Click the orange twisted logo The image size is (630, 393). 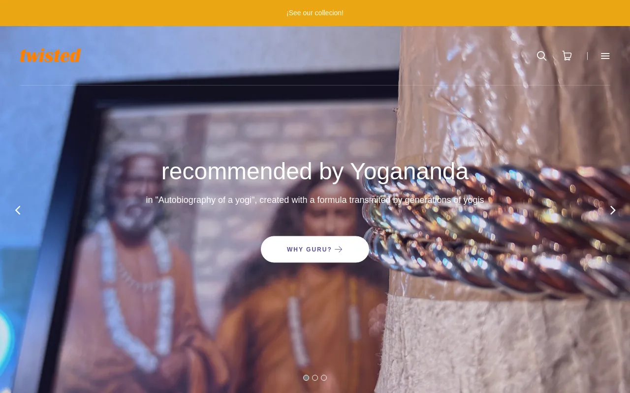50,56
